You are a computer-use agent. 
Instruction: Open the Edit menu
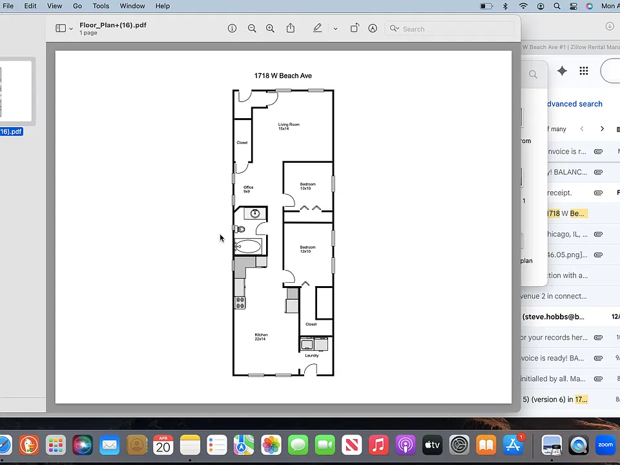point(30,6)
